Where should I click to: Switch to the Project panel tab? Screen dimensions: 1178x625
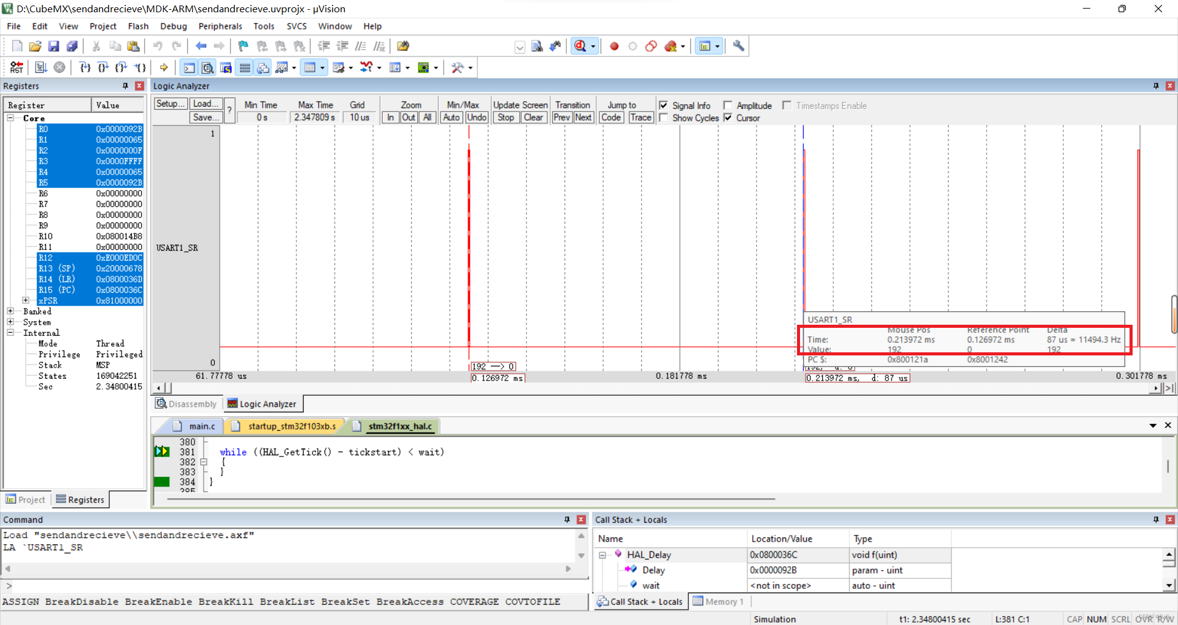(x=26, y=499)
